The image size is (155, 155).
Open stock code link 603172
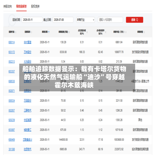[11, 52]
